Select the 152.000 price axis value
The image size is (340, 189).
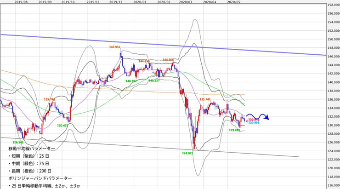[x=334, y=31]
